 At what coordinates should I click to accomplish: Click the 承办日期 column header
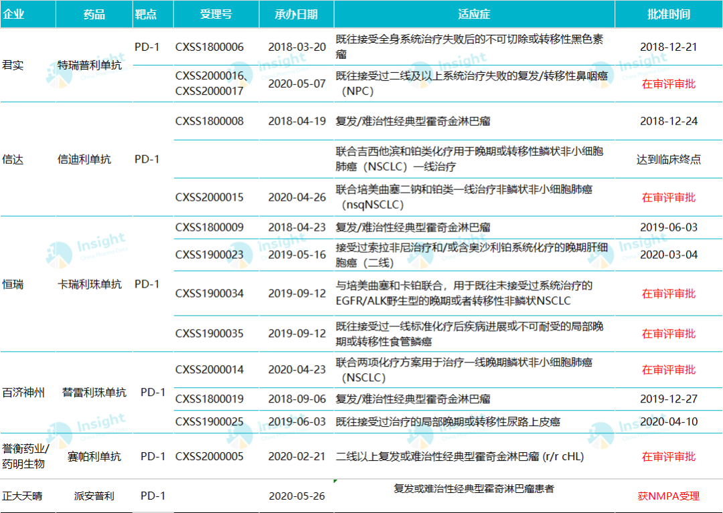pyautogui.click(x=296, y=14)
